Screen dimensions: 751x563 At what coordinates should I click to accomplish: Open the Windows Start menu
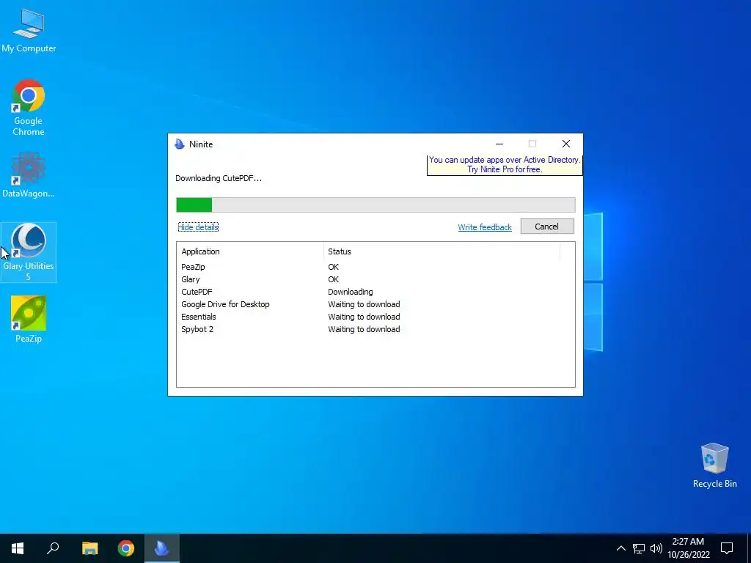tap(18, 548)
